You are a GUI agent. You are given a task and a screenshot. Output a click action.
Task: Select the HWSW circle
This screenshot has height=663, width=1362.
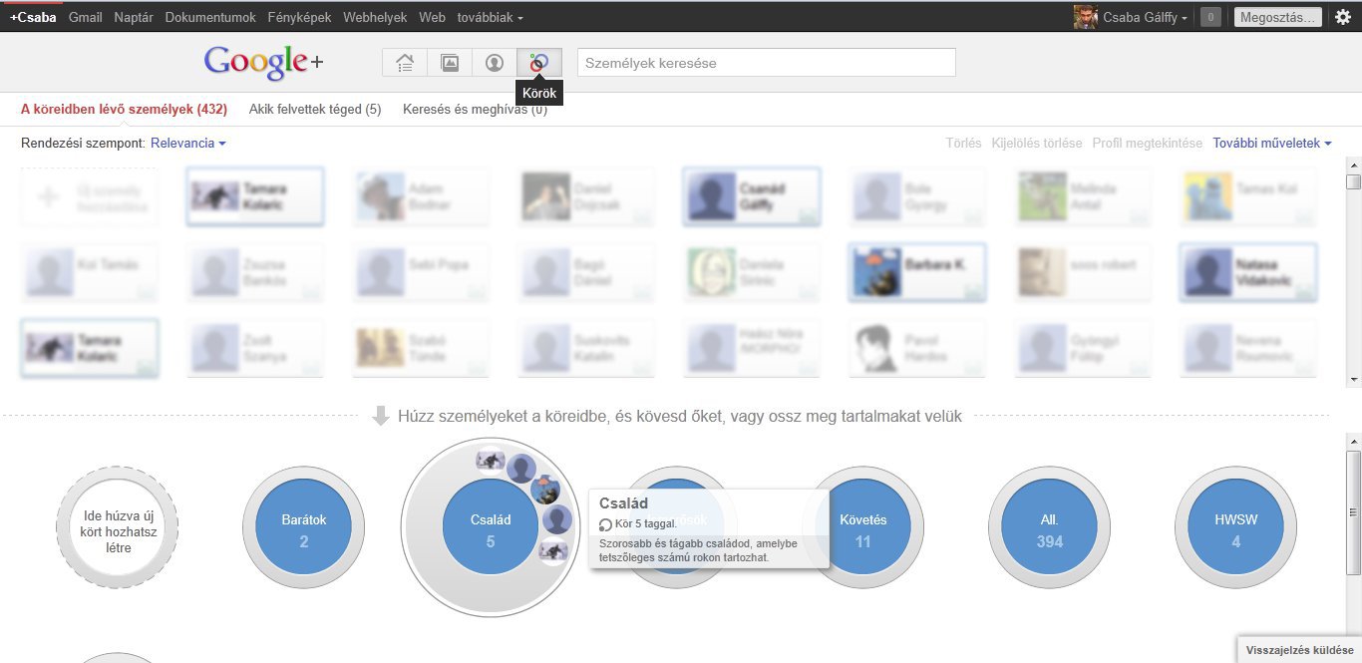point(1235,527)
